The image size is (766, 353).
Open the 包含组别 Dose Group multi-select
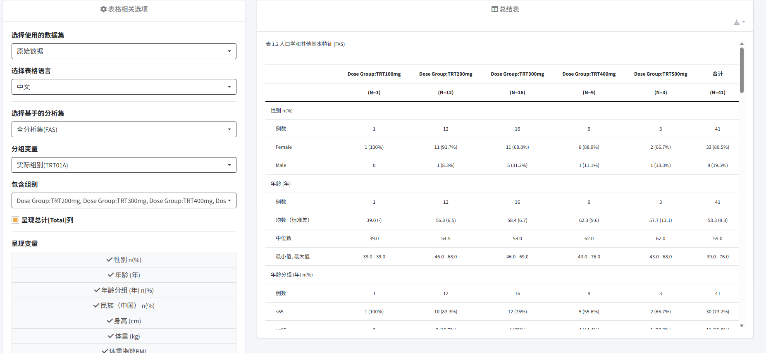click(124, 200)
